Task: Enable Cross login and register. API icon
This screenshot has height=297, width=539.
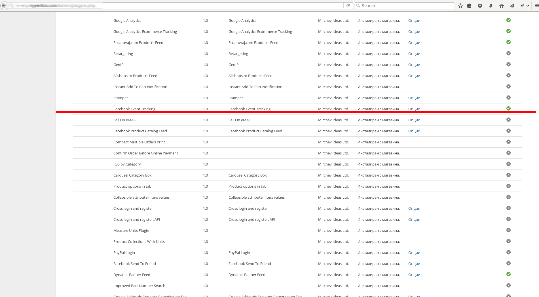Action: point(508,219)
